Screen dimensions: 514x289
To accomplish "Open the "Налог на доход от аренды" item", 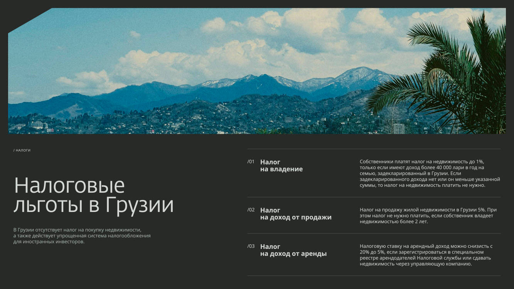I will 293,250.
